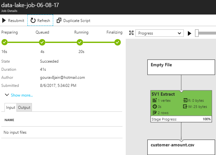Viewport: 216px width, 155px height.
Task: Click the fit-to-view graph icon
Action: (x=131, y=33)
